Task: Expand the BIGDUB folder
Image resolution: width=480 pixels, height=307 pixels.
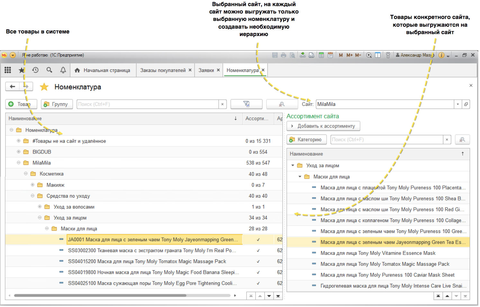Action: pyautogui.click(x=19, y=152)
